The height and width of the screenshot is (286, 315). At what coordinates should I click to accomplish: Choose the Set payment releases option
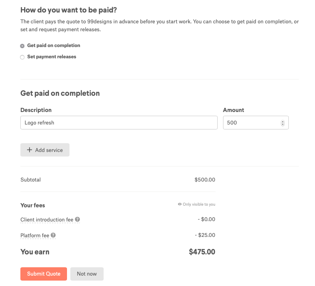tap(22, 57)
